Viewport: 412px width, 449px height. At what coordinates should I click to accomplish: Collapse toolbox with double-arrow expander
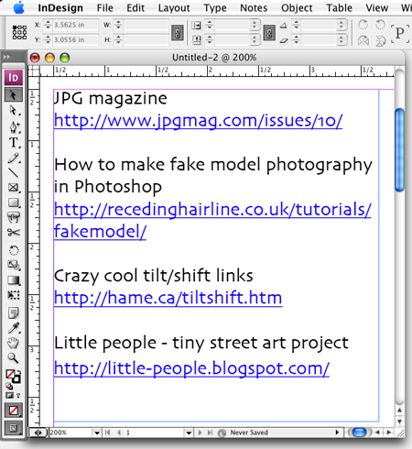point(6,57)
